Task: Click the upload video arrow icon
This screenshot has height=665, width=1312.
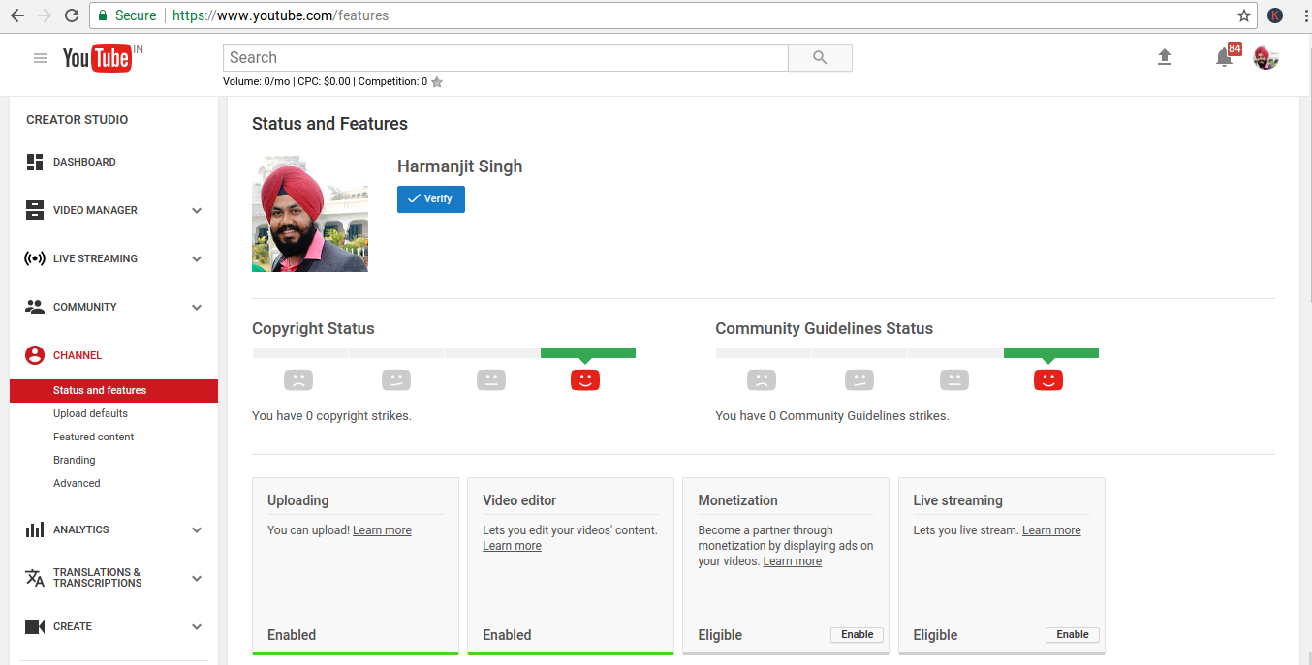Action: pyautogui.click(x=1165, y=58)
